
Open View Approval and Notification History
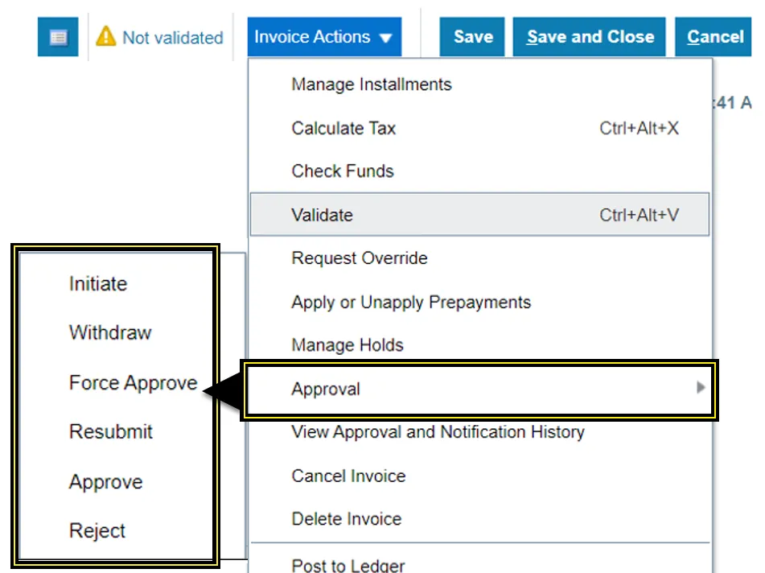(438, 432)
